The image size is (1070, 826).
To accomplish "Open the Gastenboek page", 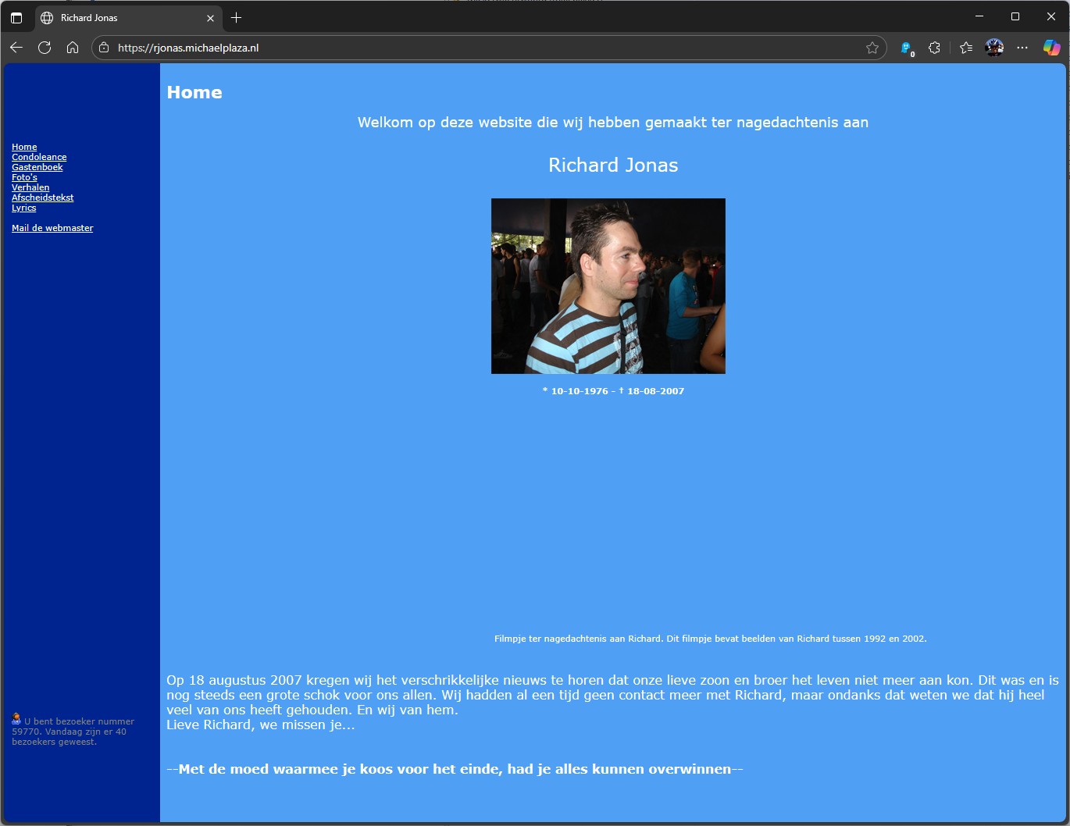I will pos(37,167).
